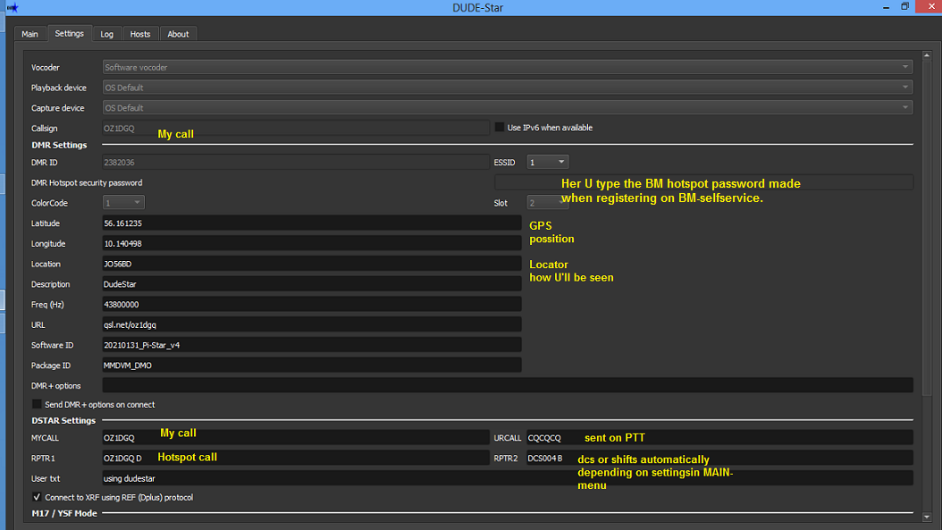Click the RPTR2 field with DCS004 B

pyautogui.click(x=719, y=458)
